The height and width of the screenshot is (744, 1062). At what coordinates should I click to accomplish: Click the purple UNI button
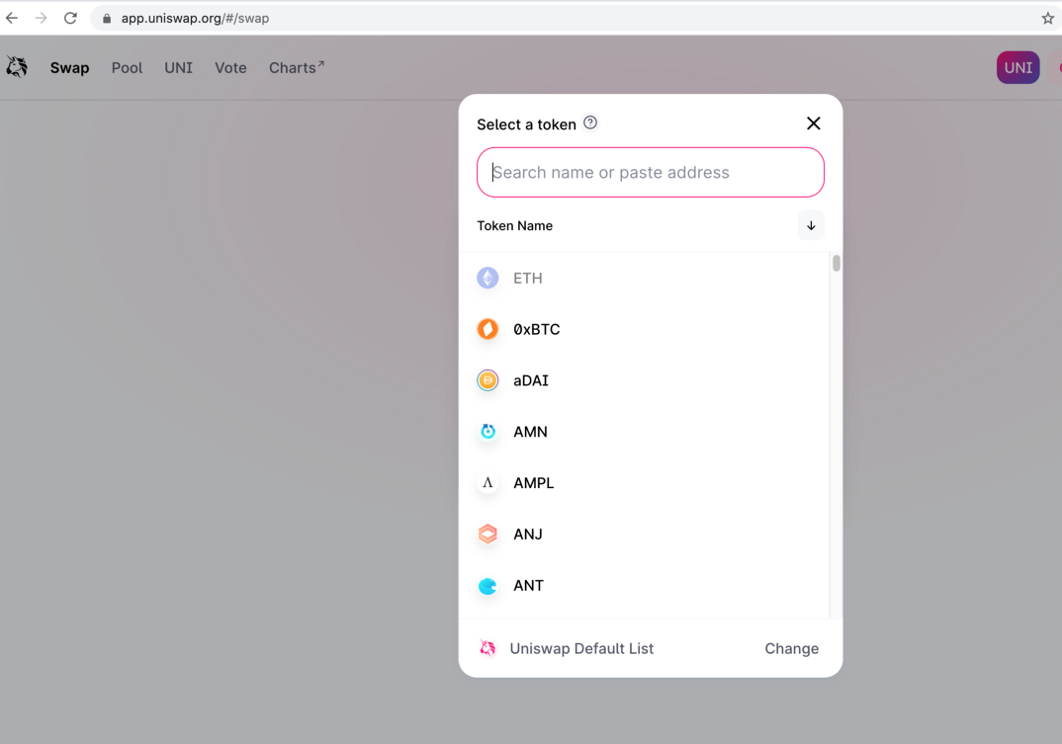[x=1018, y=68]
